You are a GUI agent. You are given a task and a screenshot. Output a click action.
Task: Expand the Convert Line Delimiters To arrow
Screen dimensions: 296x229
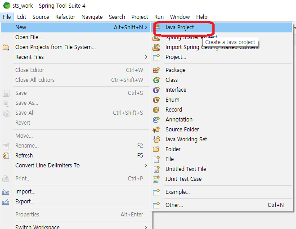(146, 166)
